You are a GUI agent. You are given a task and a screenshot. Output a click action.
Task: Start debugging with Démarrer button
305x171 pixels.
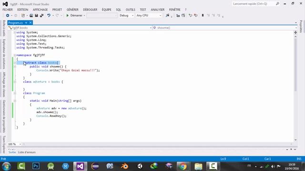tap(74, 15)
